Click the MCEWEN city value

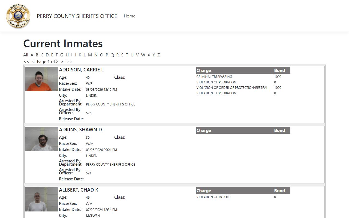[93, 216]
